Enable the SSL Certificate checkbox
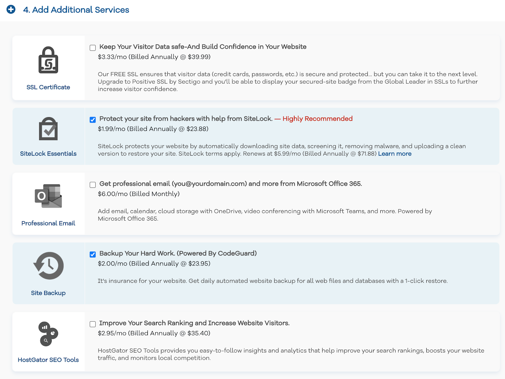The image size is (505, 379). coord(93,48)
